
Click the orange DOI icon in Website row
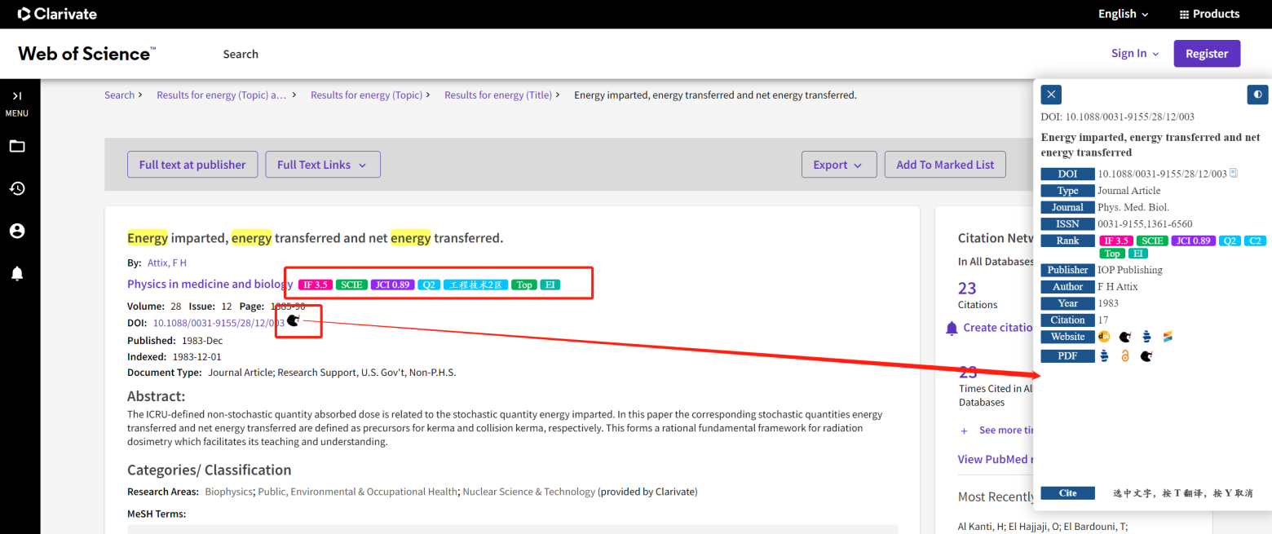(x=1104, y=337)
